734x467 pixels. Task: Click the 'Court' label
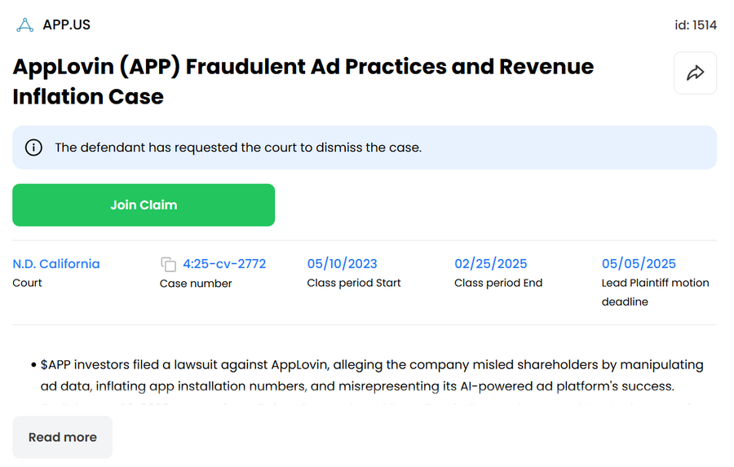coord(27,283)
